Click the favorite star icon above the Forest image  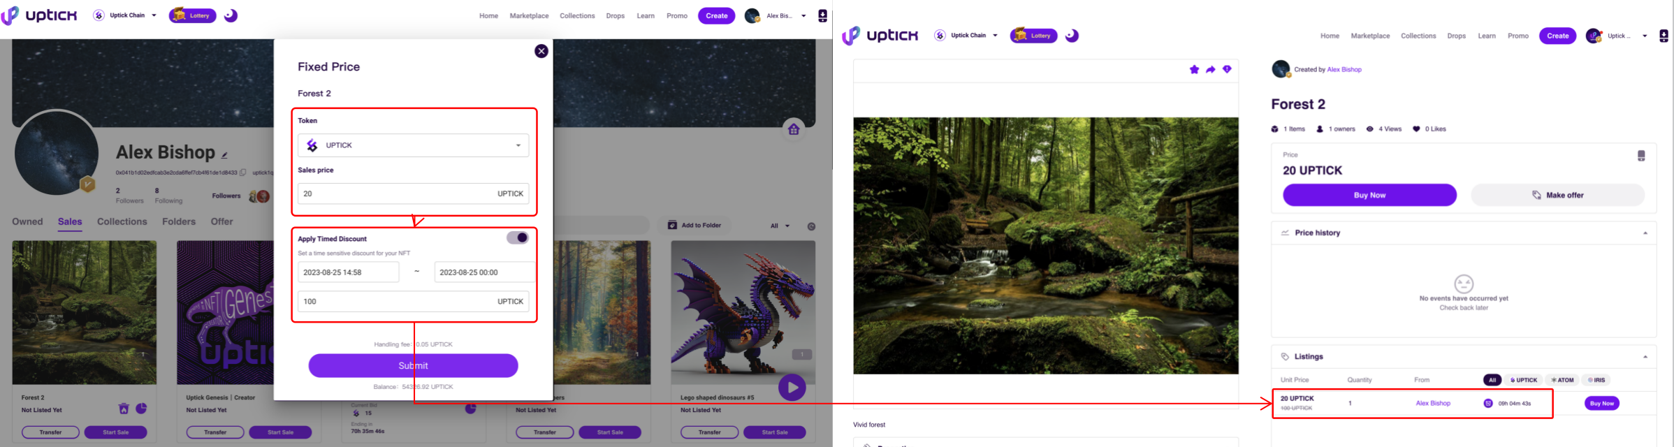(x=1194, y=69)
